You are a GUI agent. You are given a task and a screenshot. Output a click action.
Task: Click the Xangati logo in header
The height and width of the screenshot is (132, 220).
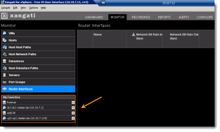[x=18, y=16]
